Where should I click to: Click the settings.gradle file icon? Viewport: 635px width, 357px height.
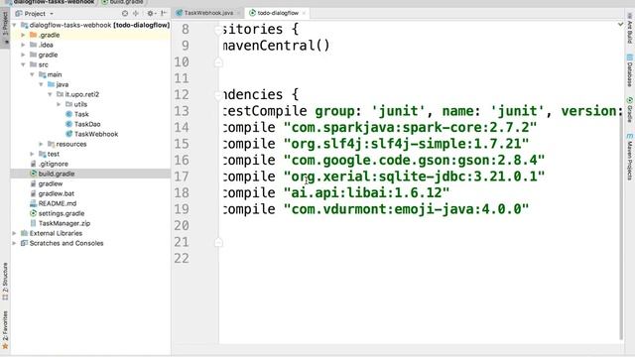33,213
